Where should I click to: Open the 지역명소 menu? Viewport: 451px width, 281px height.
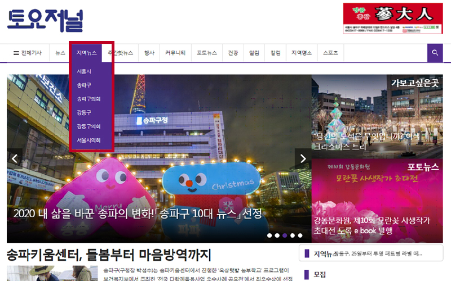pyautogui.click(x=302, y=53)
